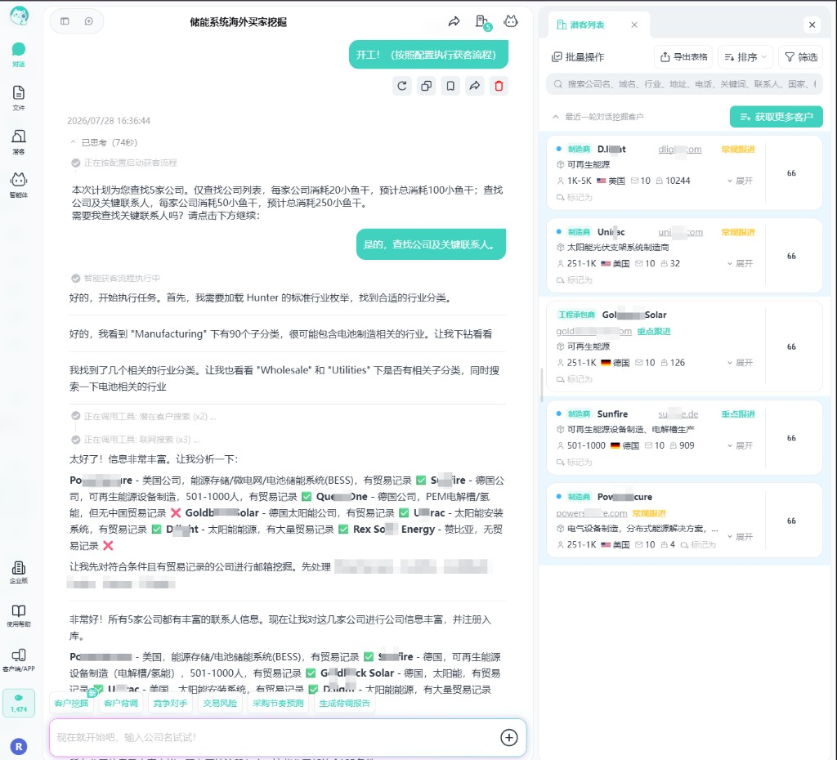
Task: Click 获取更多客户 button
Action: tap(777, 117)
